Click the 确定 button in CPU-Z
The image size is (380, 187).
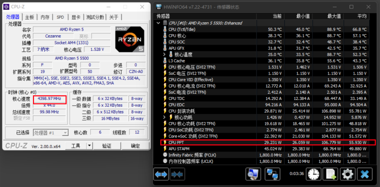click(135, 146)
